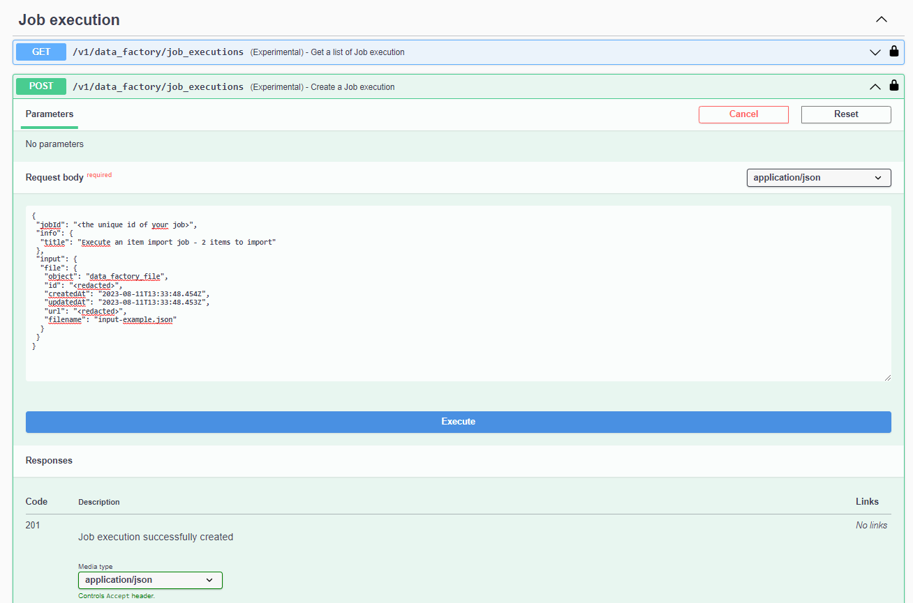Open the response Media type dropdown
The width and height of the screenshot is (913, 603).
(x=150, y=580)
